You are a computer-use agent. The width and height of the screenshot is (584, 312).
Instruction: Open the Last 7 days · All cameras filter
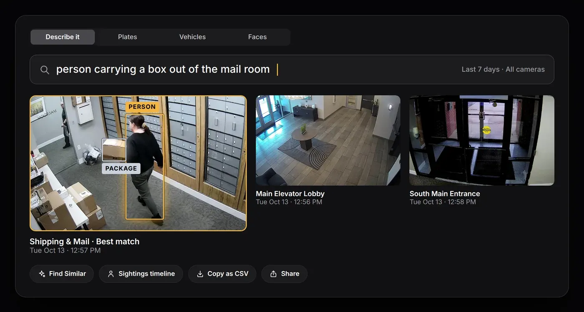[503, 70]
